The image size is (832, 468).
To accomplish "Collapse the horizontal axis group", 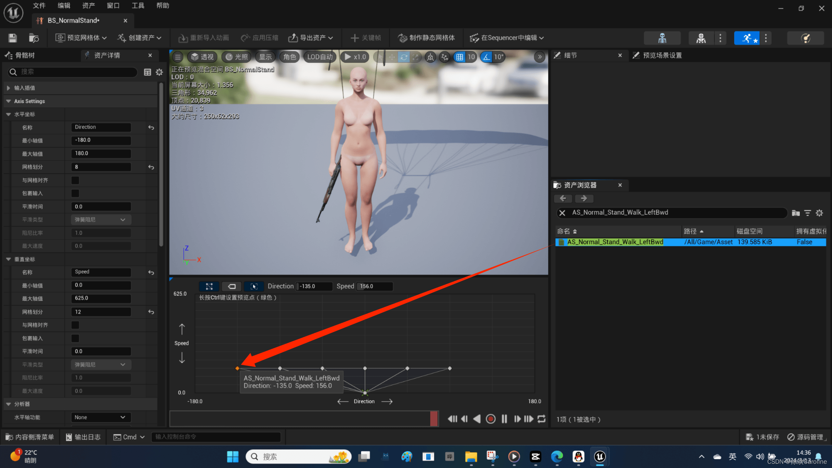I will pos(8,114).
